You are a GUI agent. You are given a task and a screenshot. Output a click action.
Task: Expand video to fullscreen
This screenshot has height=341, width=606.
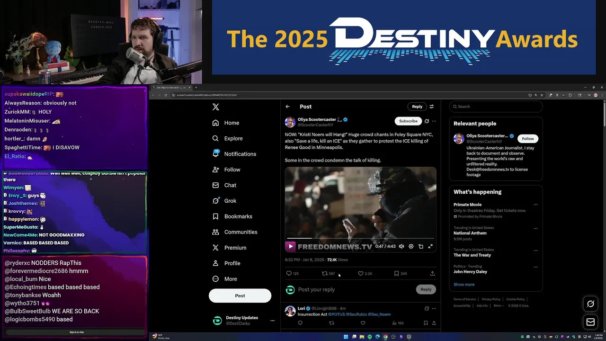(430, 246)
